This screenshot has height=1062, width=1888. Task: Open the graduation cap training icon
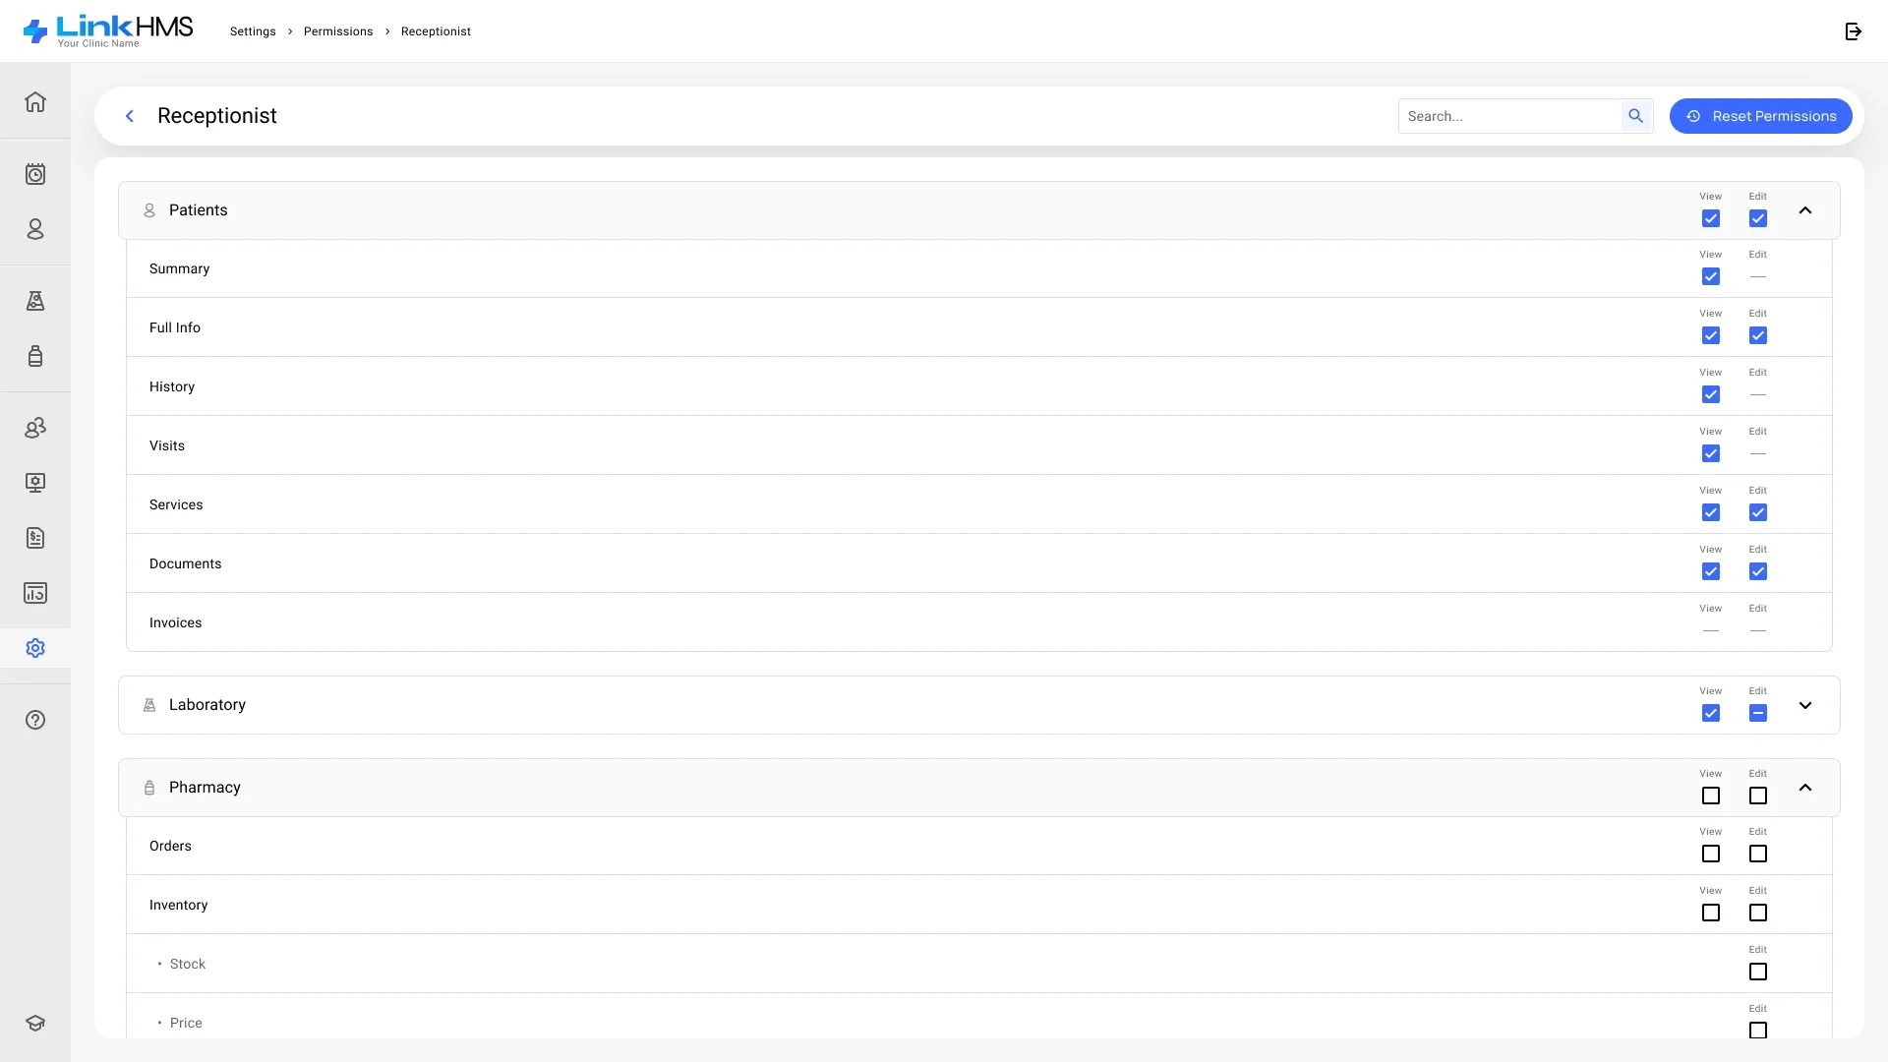click(35, 1023)
